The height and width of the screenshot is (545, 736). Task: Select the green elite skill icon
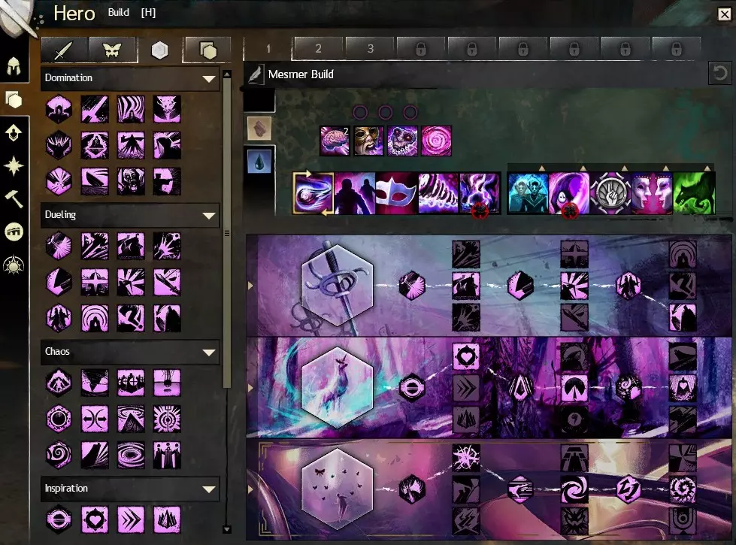[694, 193]
